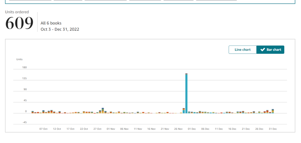Switch to Line chart view
The image size is (301, 143).
(x=243, y=50)
